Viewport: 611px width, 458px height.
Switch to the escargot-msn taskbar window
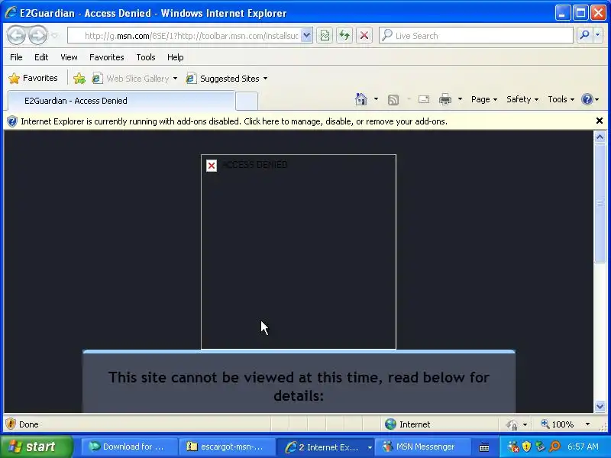(227, 447)
